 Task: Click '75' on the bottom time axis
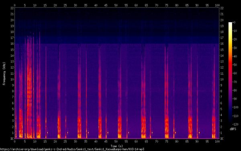[167, 141]
